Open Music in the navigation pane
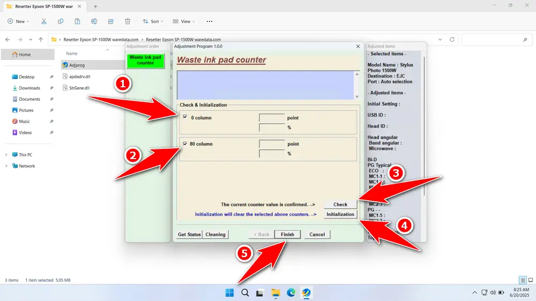536x301 pixels. [24, 121]
